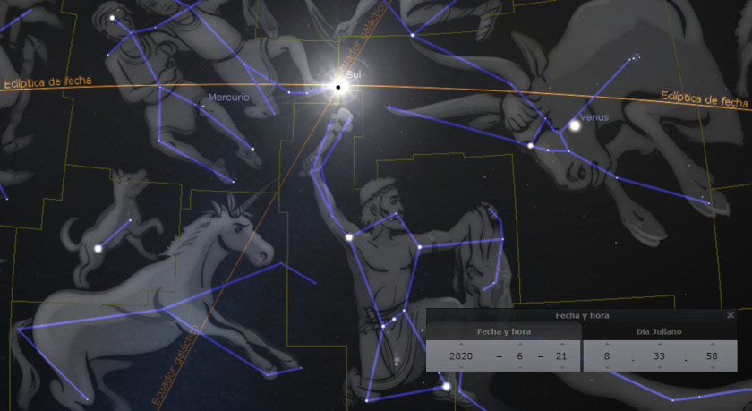This screenshot has width=752, height=411.
Task: Decrease the minutes with the down arrow
Action: (x=659, y=367)
